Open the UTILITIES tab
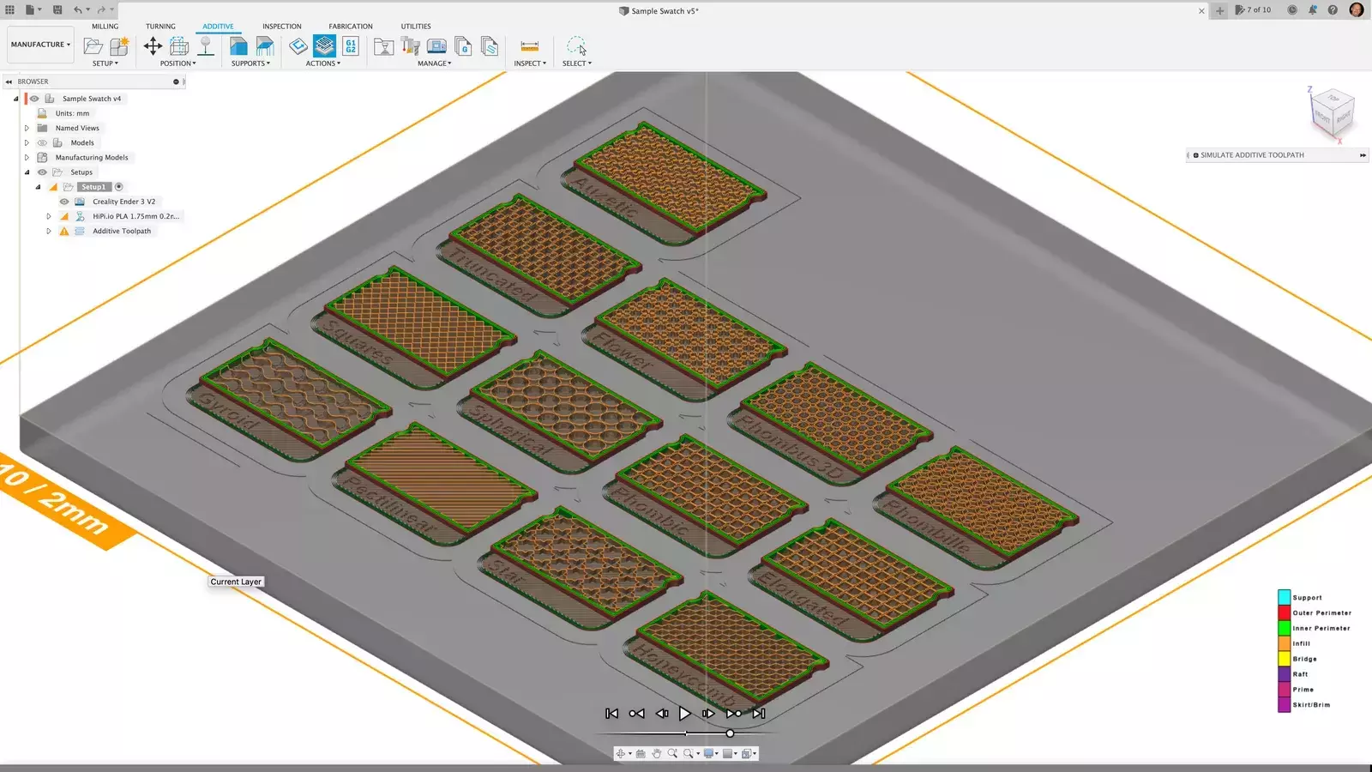The height and width of the screenshot is (772, 1372). point(416,27)
